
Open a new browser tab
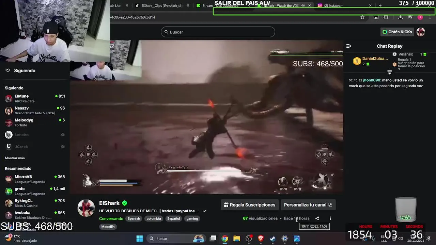pos(380,5)
